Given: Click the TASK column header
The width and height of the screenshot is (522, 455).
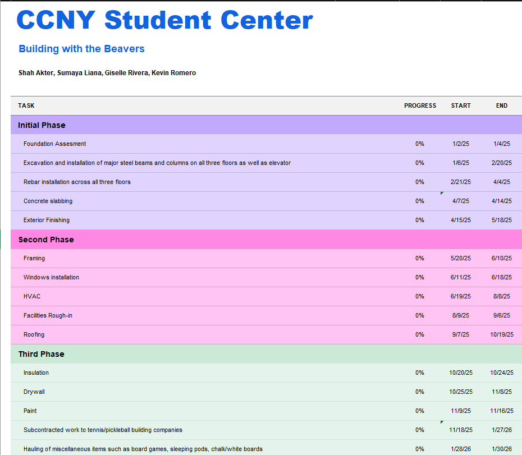Looking at the screenshot, I should [x=26, y=105].
